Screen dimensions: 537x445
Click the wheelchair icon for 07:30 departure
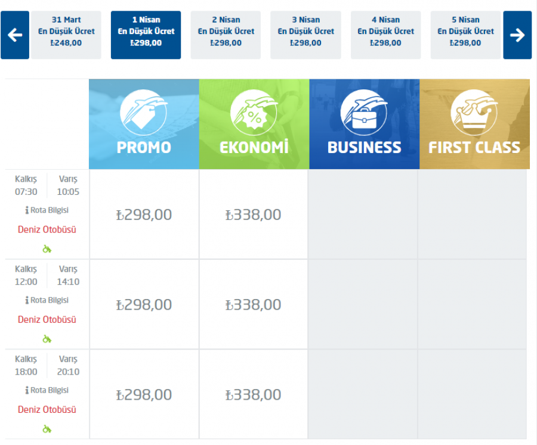tap(47, 249)
